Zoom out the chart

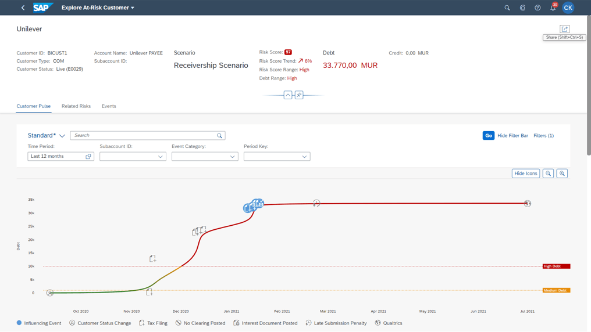pos(548,174)
